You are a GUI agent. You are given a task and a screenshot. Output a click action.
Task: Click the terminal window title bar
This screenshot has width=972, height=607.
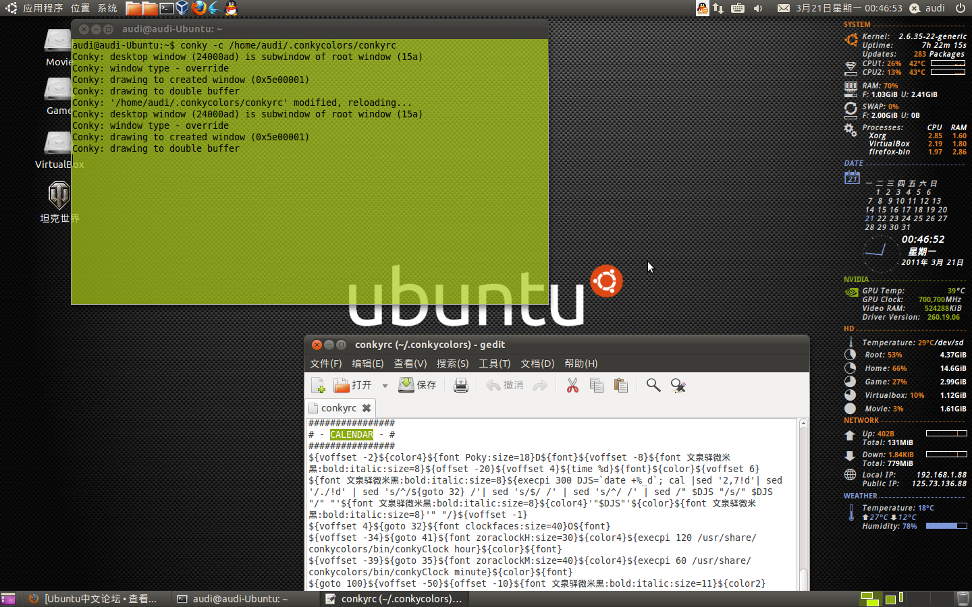pos(309,29)
